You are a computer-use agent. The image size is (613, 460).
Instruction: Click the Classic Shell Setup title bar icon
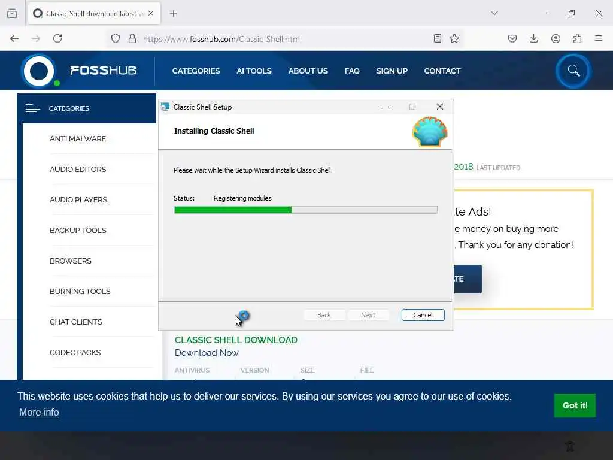point(165,107)
